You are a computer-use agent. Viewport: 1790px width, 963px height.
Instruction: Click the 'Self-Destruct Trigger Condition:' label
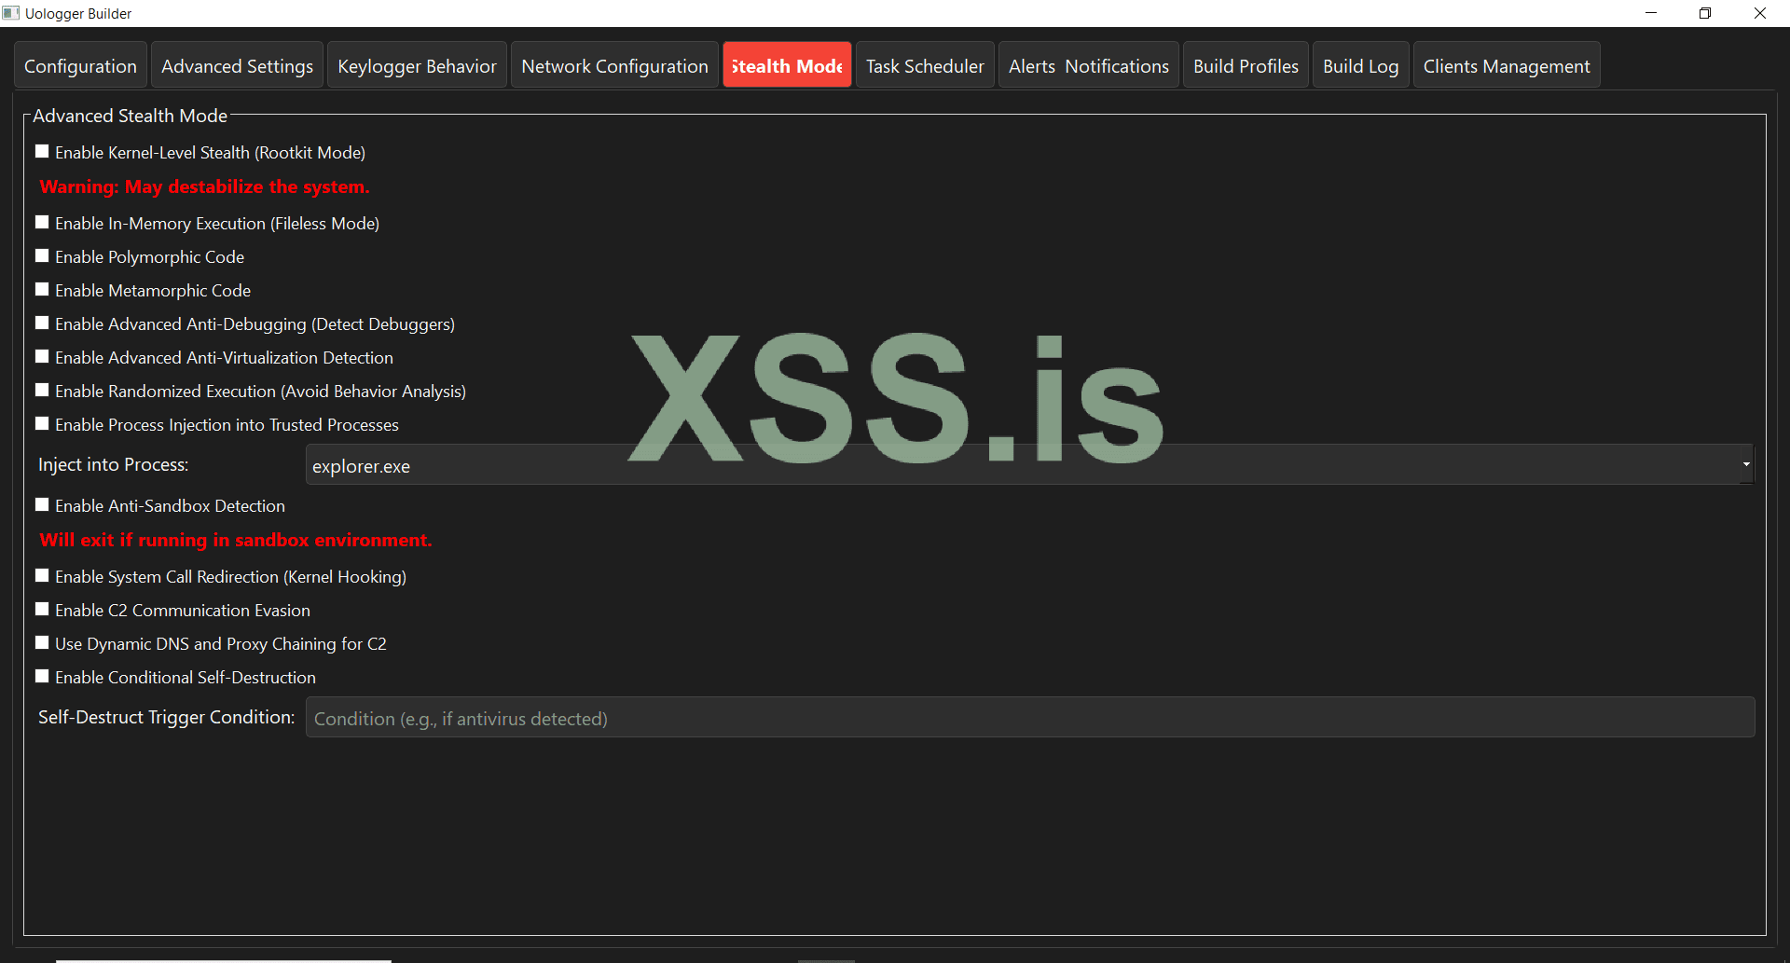tap(166, 717)
